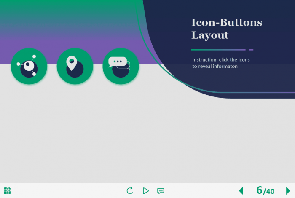Click the short purple dash beside underline
This screenshot has height=198, width=295.
[x=251, y=50]
